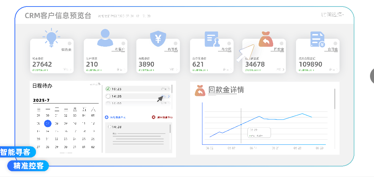Open the 时间选择 dropdown

coord(332,14)
